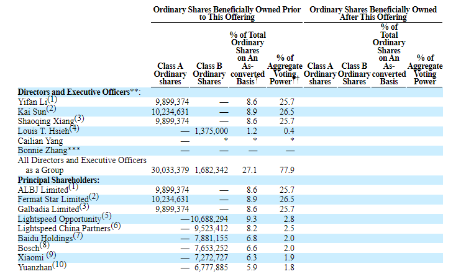This screenshot has width=461, height=274.
Task: Open footnote (7) beside Baidu Holdings
Action: tap(78, 236)
